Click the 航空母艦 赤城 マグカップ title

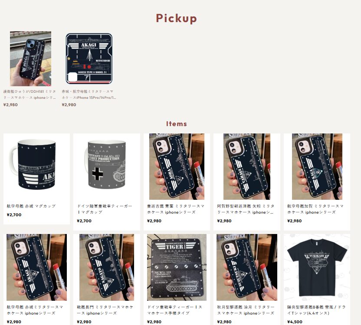coord(31,206)
